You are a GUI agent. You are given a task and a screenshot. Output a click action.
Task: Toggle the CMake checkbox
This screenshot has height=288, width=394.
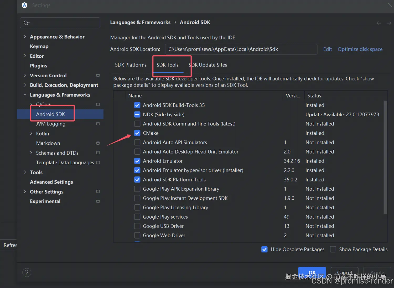tap(137, 133)
